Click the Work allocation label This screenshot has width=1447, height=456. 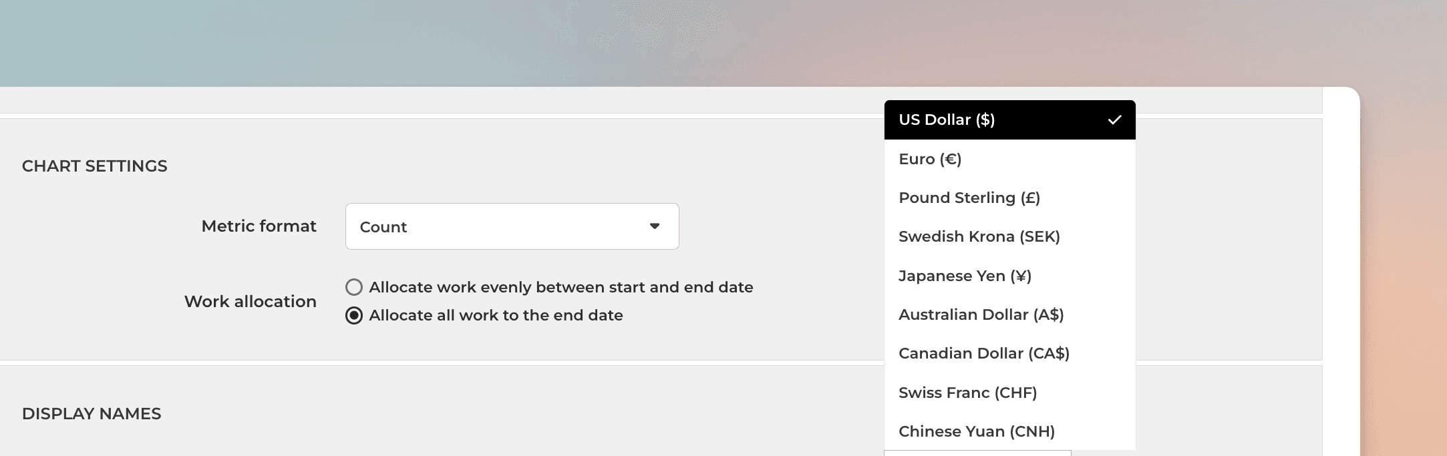coord(251,302)
